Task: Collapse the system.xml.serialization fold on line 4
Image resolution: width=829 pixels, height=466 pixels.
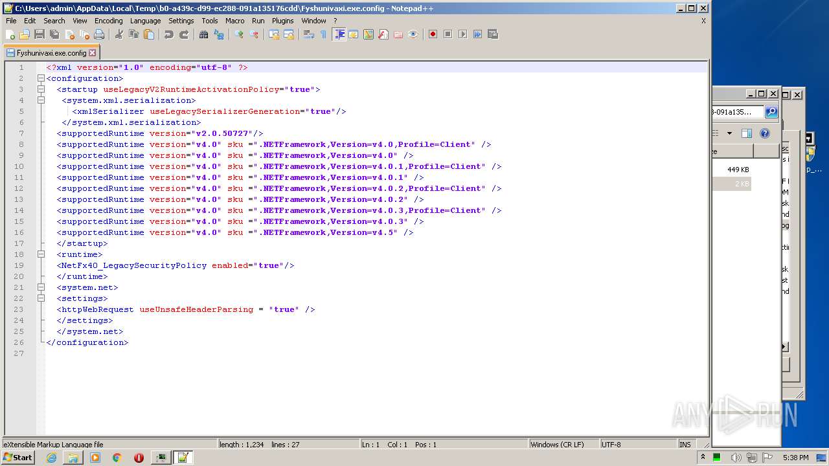Action: click(x=41, y=100)
